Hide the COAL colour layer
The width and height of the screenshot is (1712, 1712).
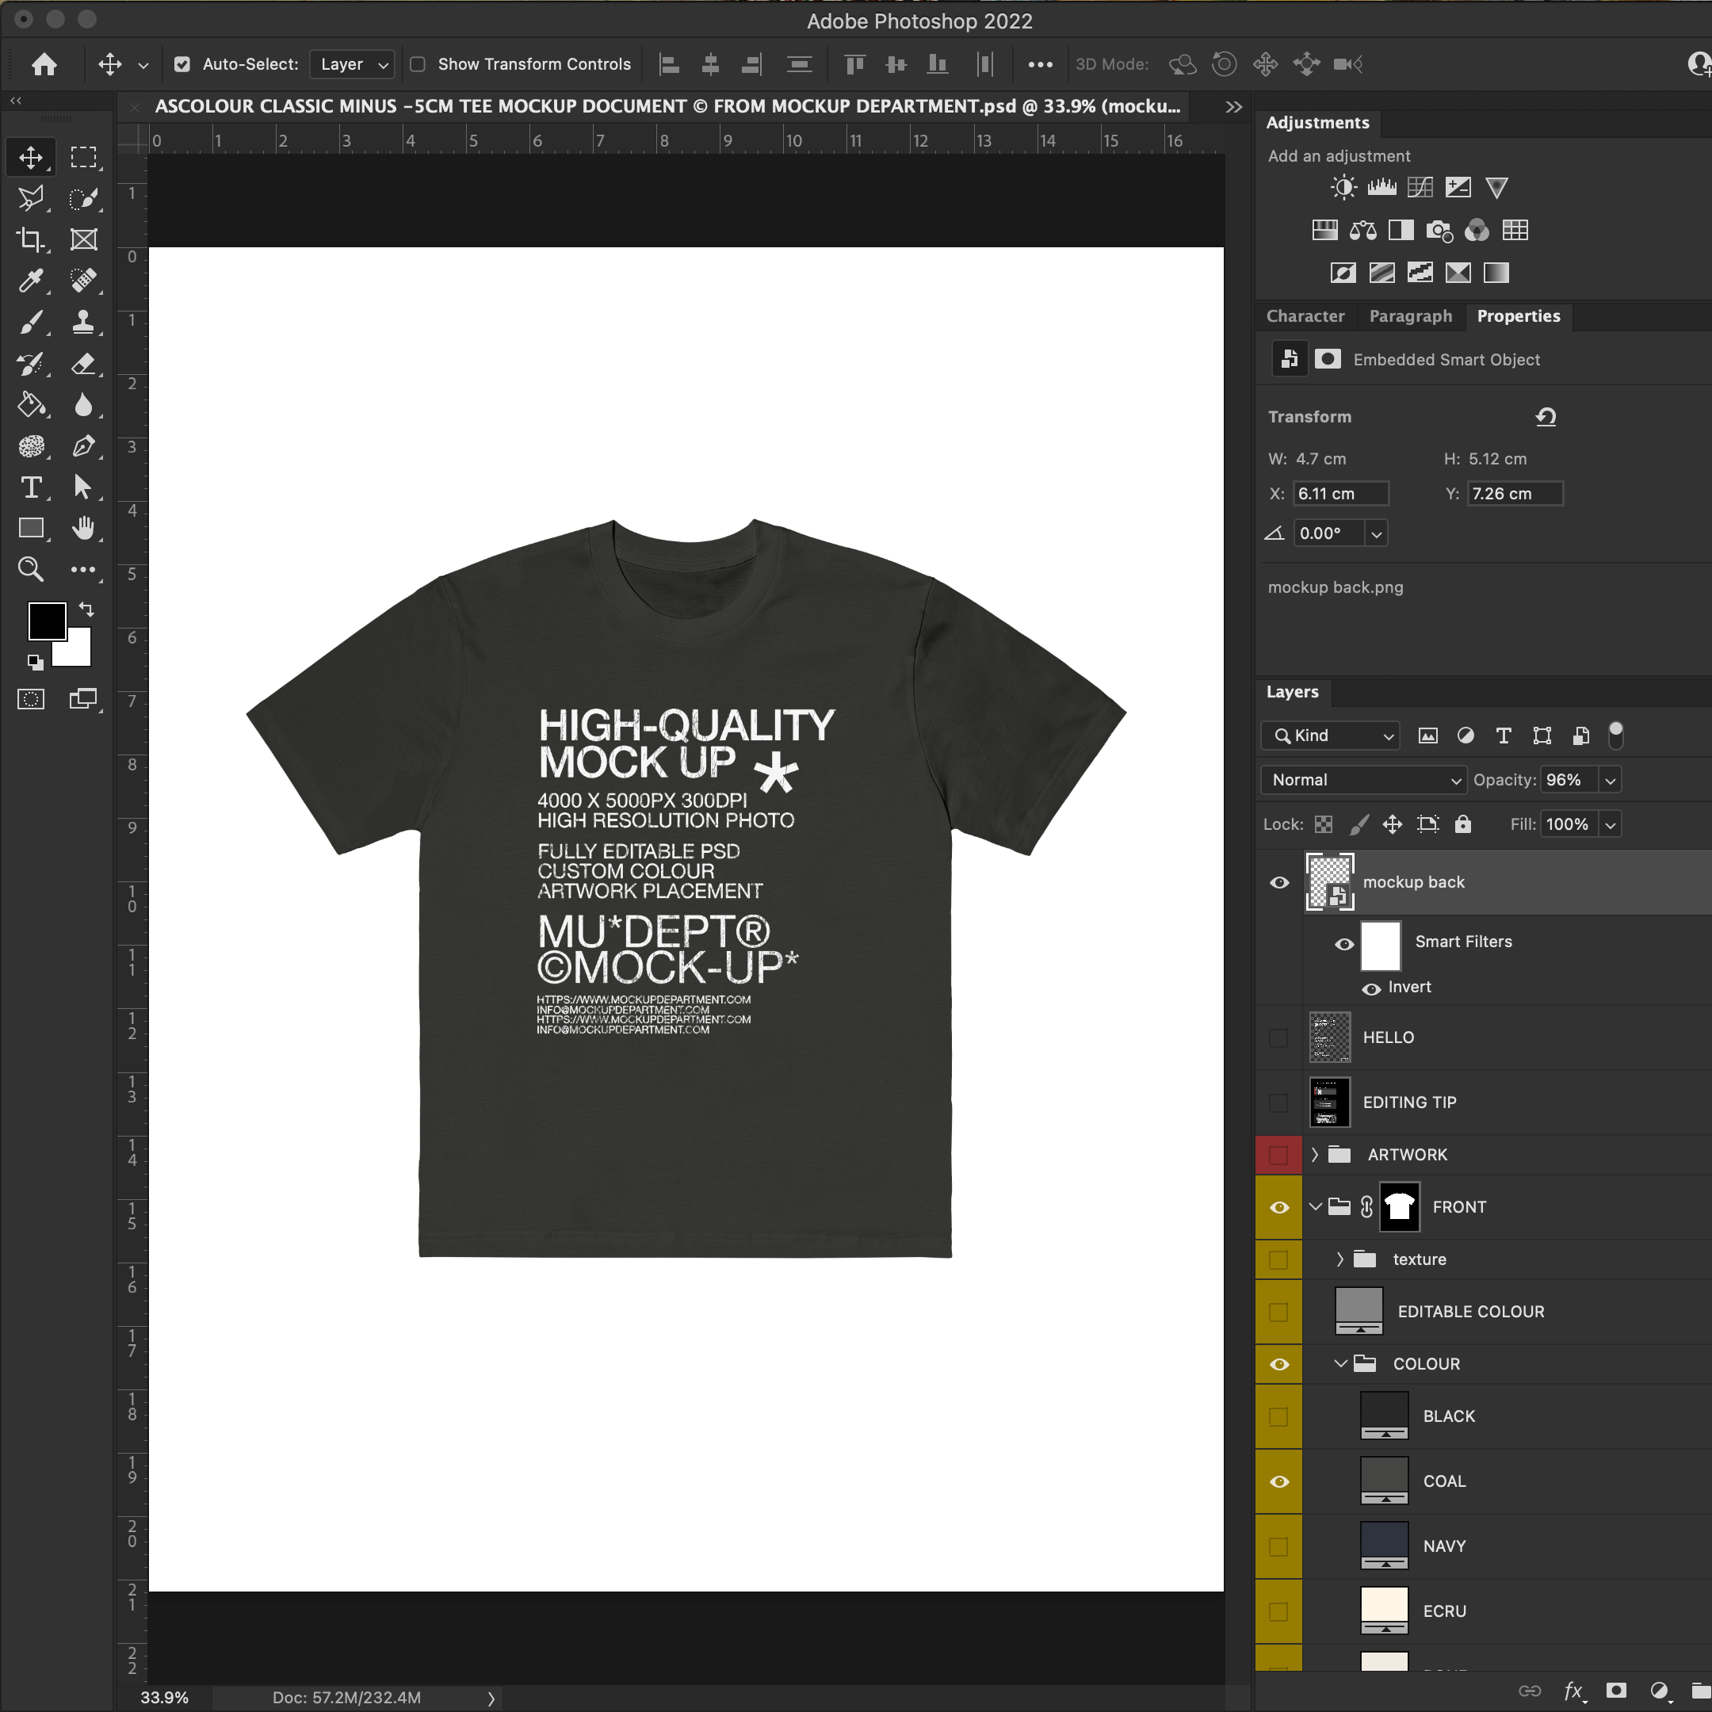point(1278,1481)
